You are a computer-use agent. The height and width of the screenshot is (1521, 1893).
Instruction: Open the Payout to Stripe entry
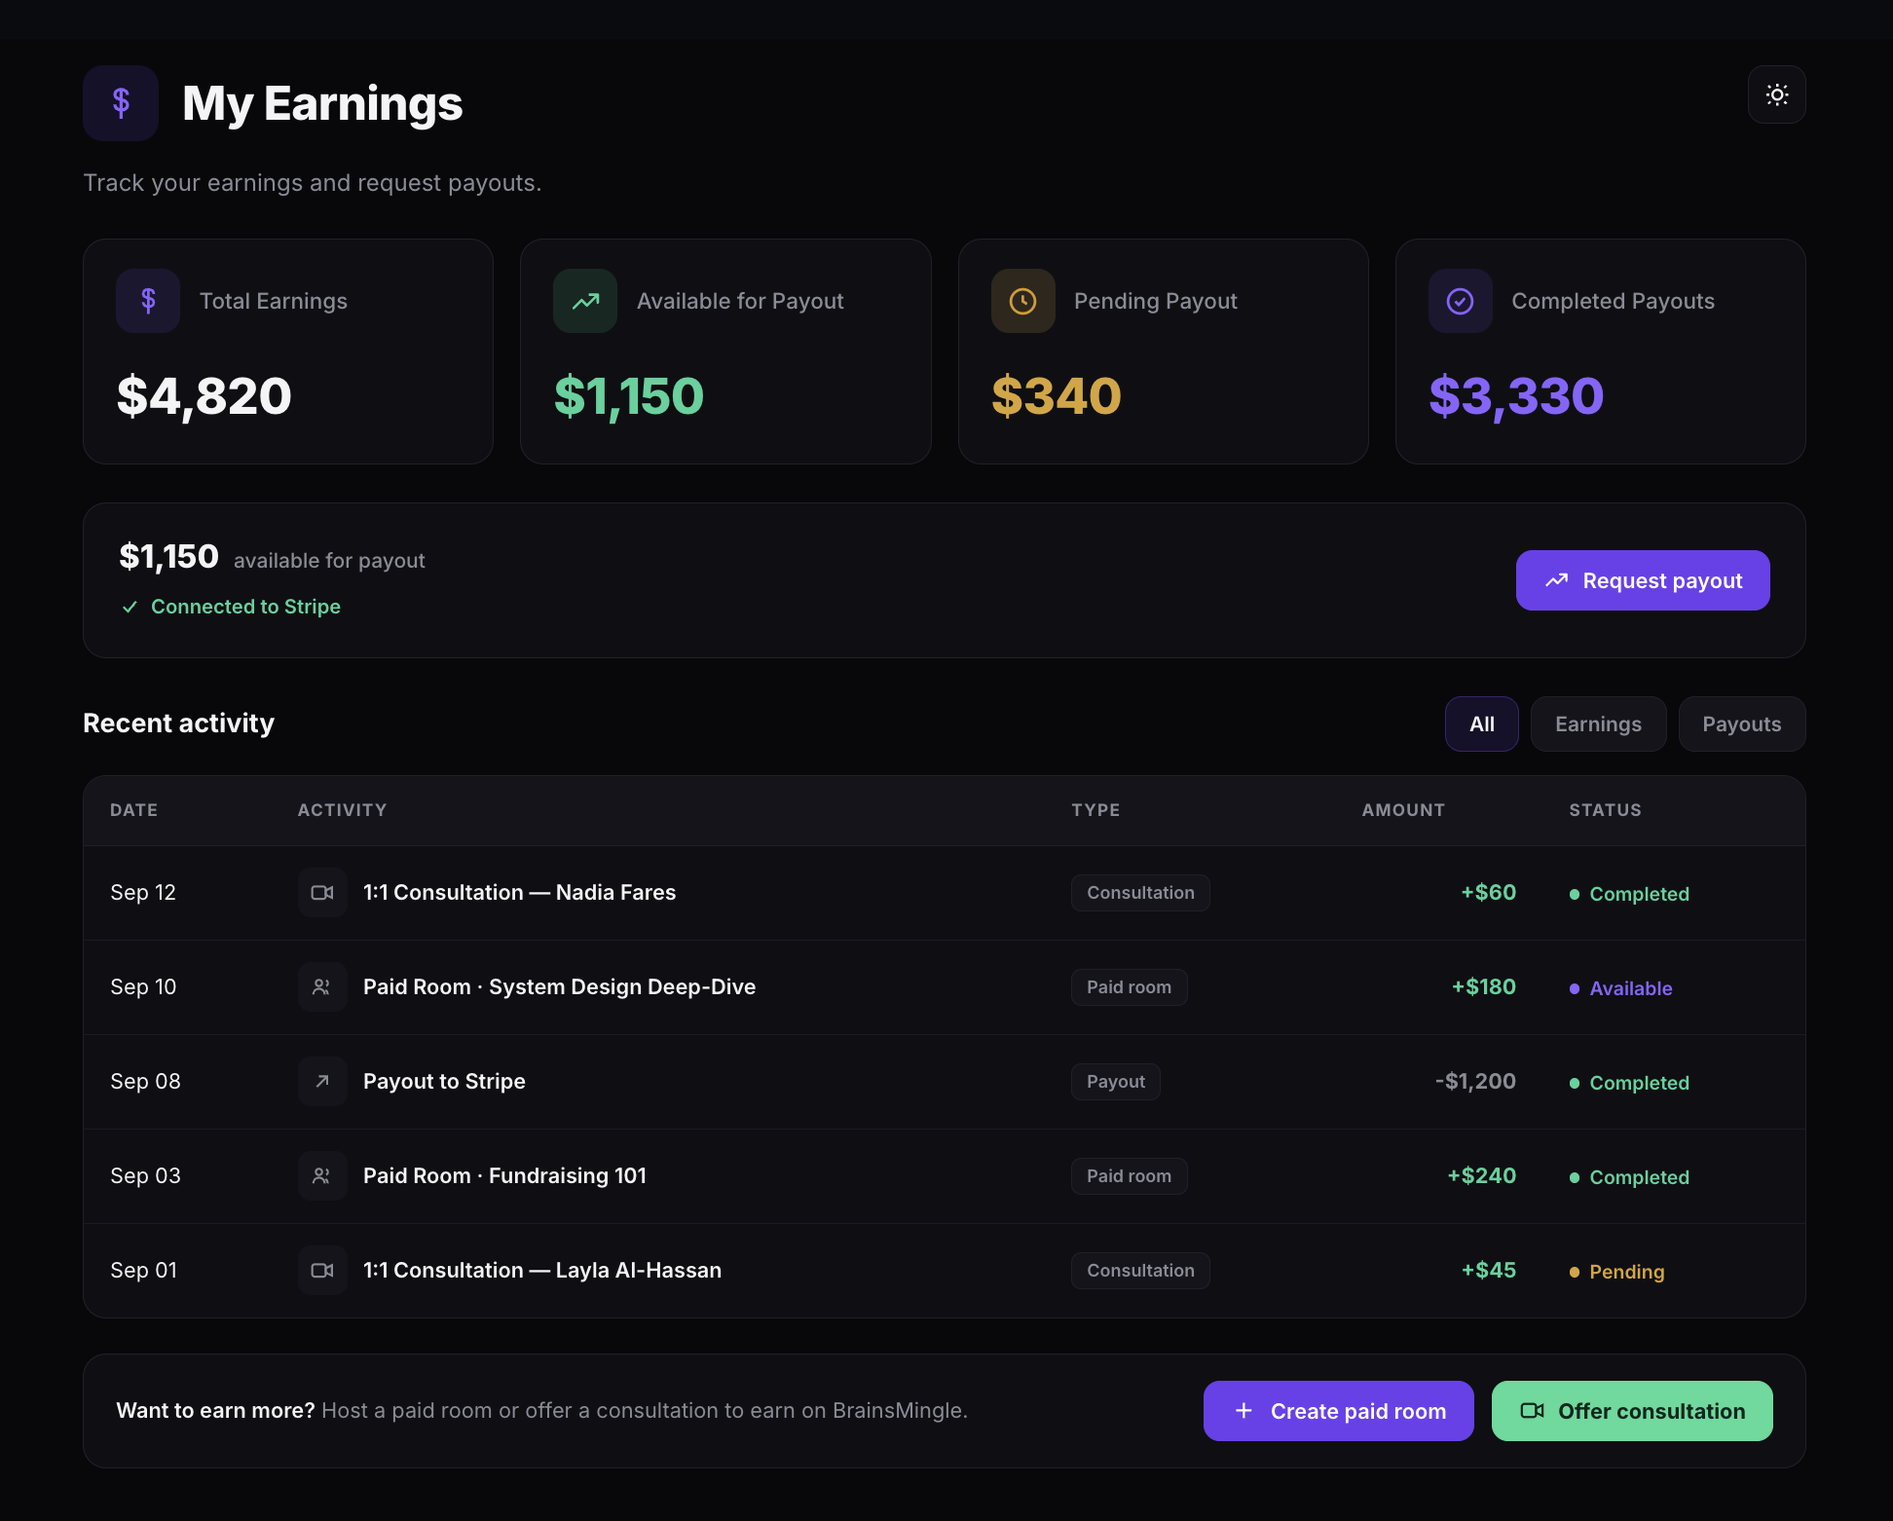click(x=945, y=1081)
